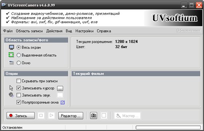Click the disabled play triangle button
This screenshot has height=131, width=204.
click(x=51, y=115)
